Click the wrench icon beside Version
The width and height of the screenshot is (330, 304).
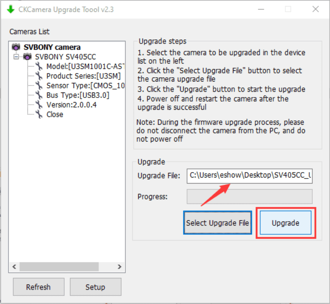[39, 105]
